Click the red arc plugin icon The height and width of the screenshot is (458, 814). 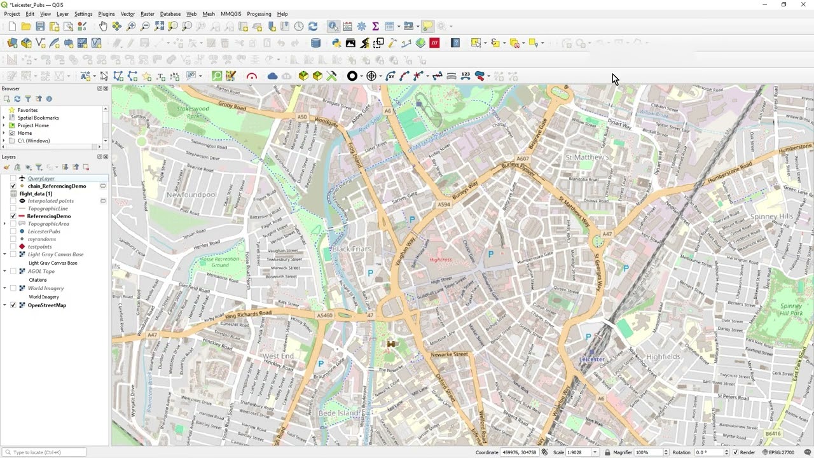(252, 76)
